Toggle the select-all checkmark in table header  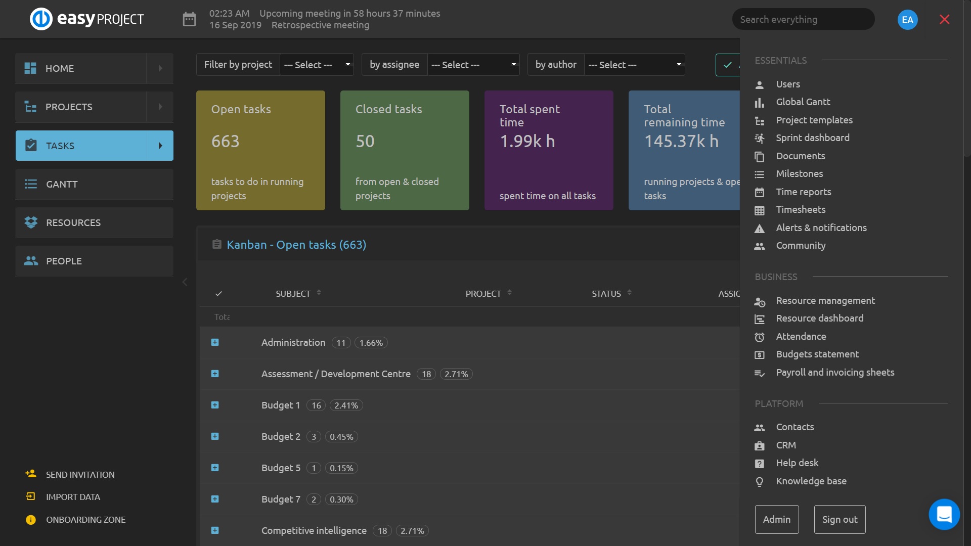pyautogui.click(x=218, y=294)
